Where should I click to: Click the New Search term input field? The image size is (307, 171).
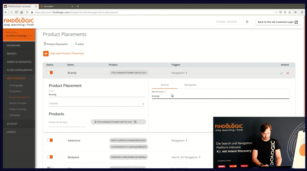click(x=220, y=96)
